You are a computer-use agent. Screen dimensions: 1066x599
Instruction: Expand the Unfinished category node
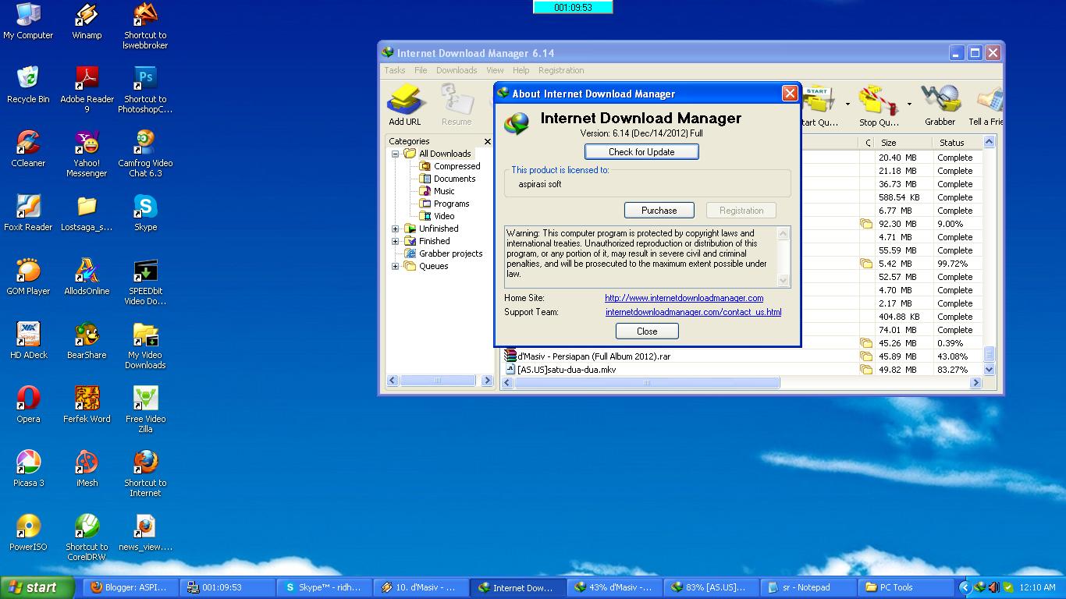pos(395,229)
